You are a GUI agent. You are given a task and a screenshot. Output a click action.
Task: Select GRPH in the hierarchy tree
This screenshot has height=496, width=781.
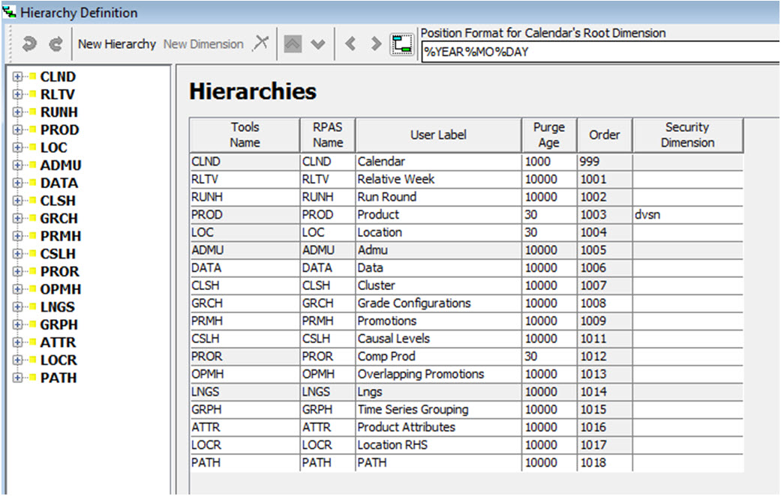[x=59, y=324]
